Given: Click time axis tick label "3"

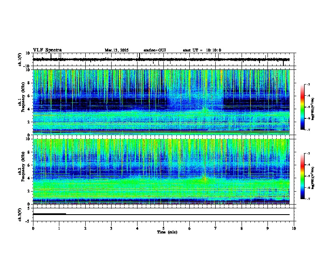Looking at the screenshot, I should (x=111, y=228).
